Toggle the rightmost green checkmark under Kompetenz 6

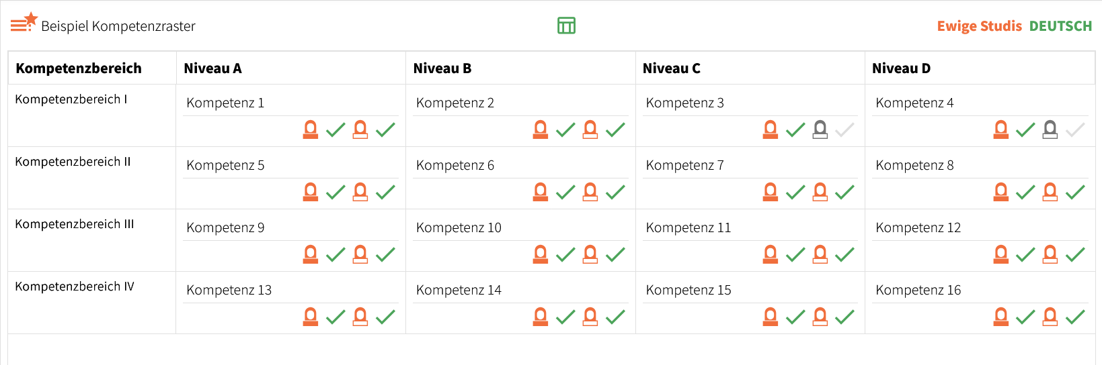(x=615, y=193)
